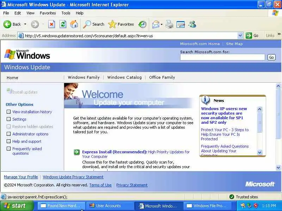Click News panel scroll up arrow
The image size is (282, 211).
259,109
